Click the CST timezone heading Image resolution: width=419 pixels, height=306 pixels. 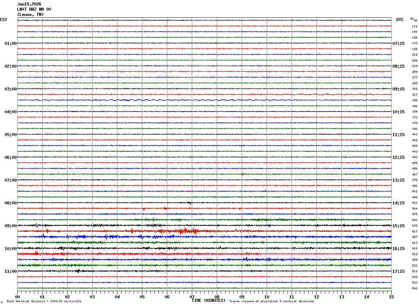point(3,20)
